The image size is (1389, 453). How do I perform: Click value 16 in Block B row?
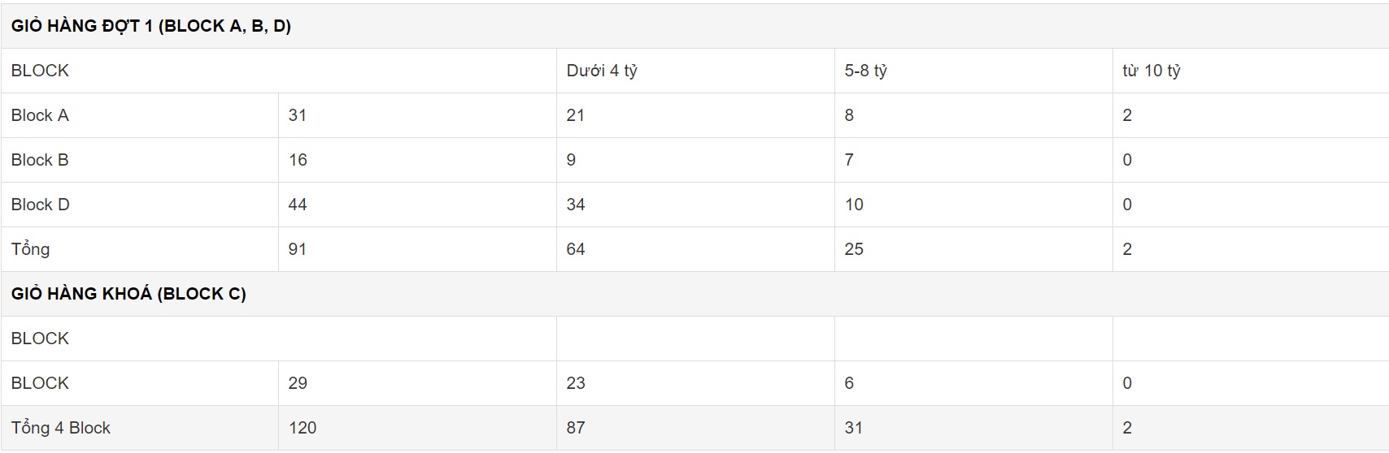coord(298,160)
